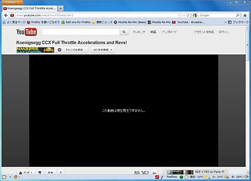Click the 89,362 view count
Image resolution: width=251 pixels, height=181 pixels.
click(141, 173)
